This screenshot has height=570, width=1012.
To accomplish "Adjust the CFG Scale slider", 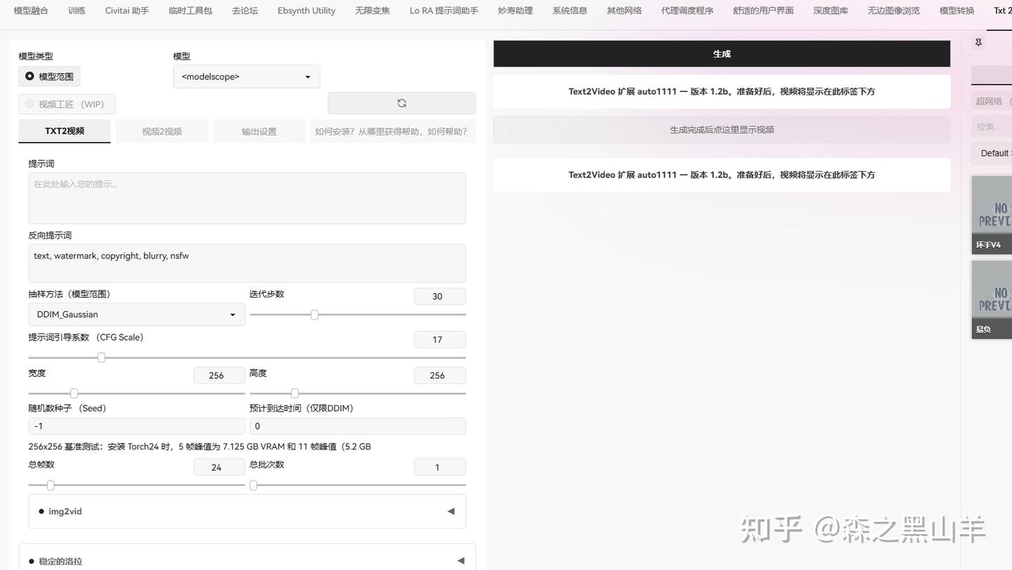I will coord(100,357).
